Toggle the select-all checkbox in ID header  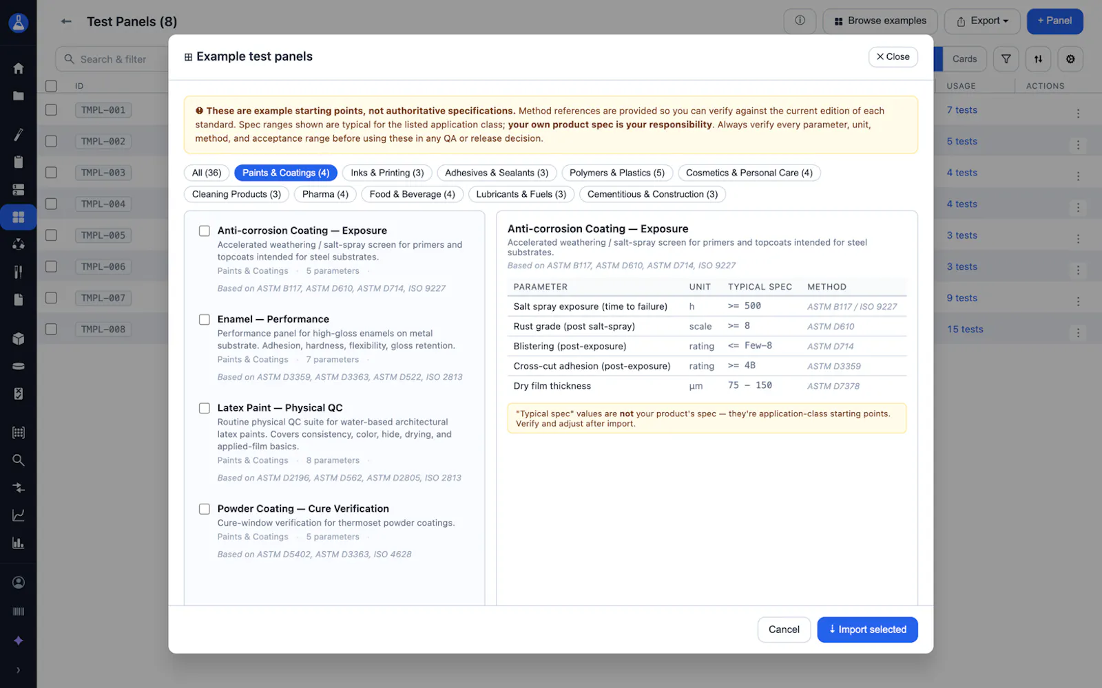(51, 86)
